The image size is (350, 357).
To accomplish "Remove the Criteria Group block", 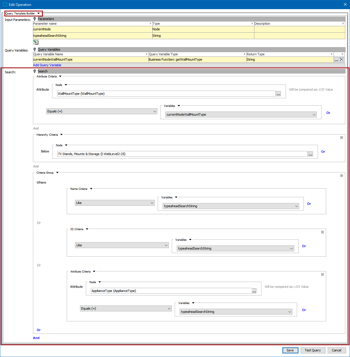I will pyautogui.click(x=341, y=176).
